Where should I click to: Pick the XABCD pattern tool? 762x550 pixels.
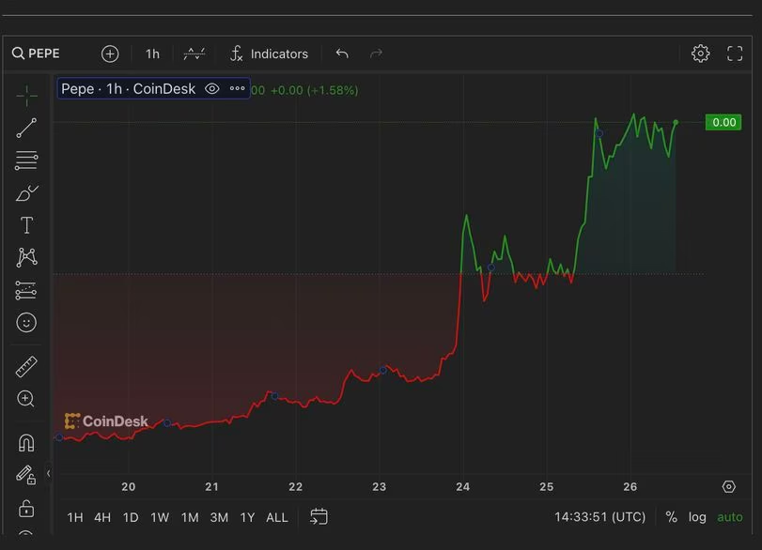tap(25, 256)
